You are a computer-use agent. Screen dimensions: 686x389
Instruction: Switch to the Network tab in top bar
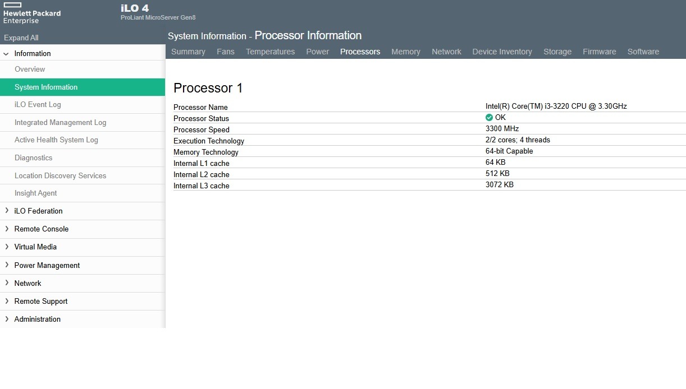point(446,52)
